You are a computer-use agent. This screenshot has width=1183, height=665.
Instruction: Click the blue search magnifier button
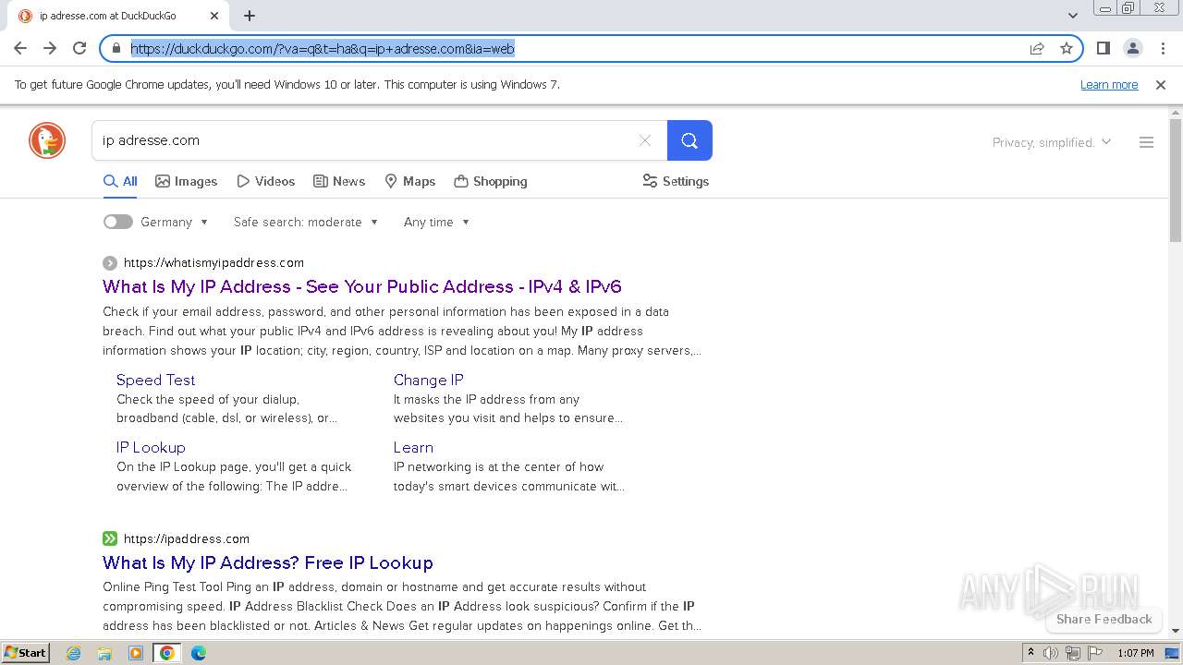pos(689,140)
